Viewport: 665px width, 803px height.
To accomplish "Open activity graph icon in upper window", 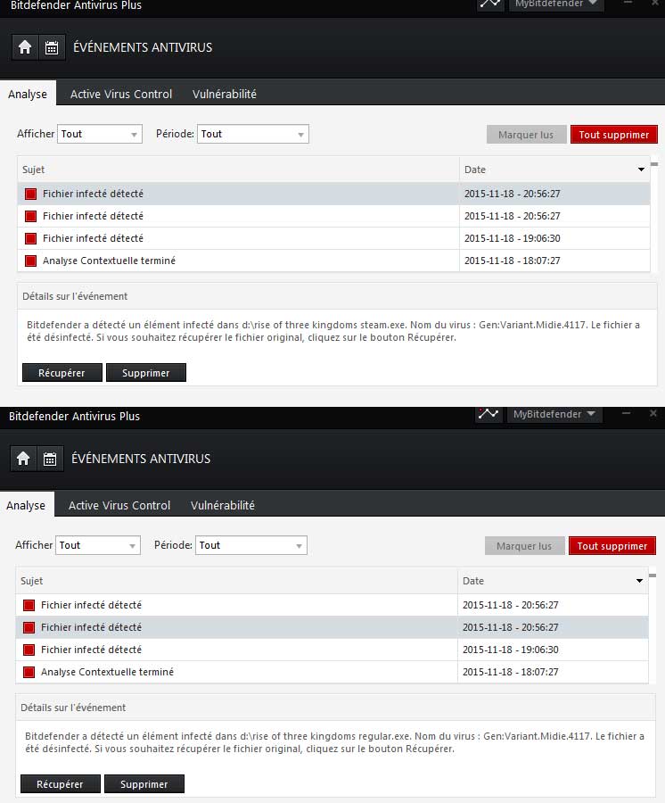I will click(x=490, y=4).
